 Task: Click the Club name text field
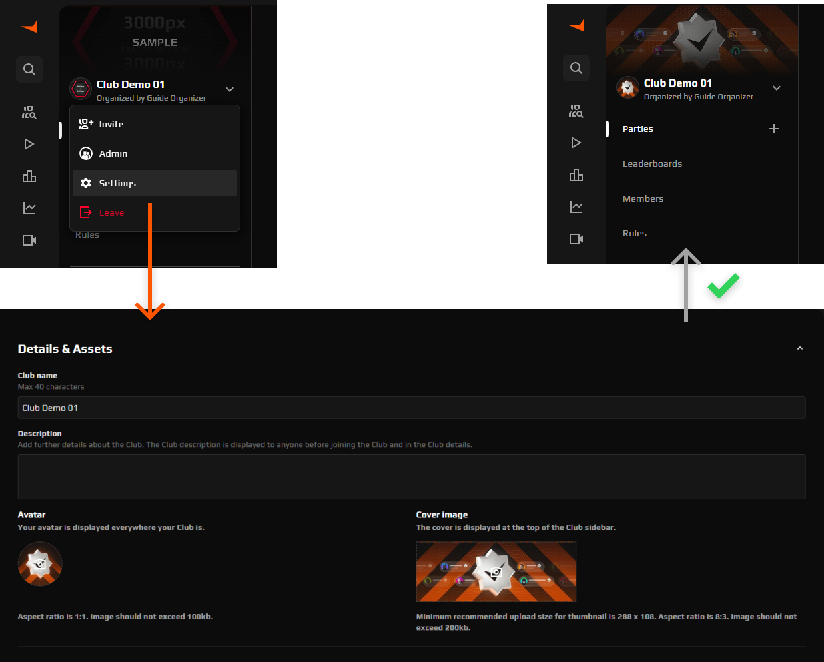[412, 407]
